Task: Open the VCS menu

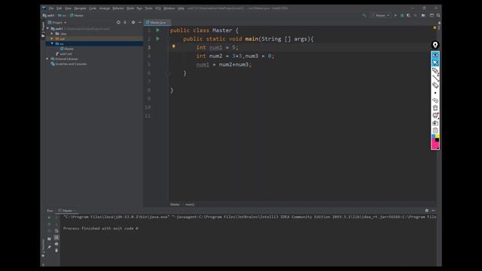Action: [158, 8]
